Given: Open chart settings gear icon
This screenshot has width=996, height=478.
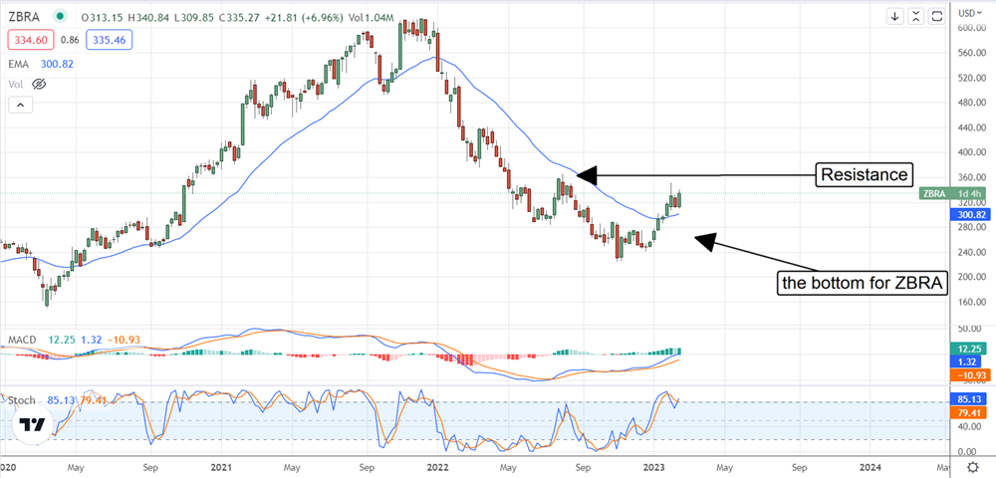Looking at the screenshot, I should click(x=972, y=467).
